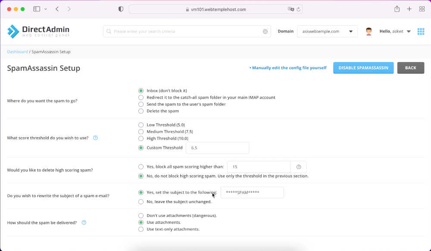Viewport: 431px width, 251px height.
Task: Expand the Hello, askwt user menu
Action: coord(395,31)
